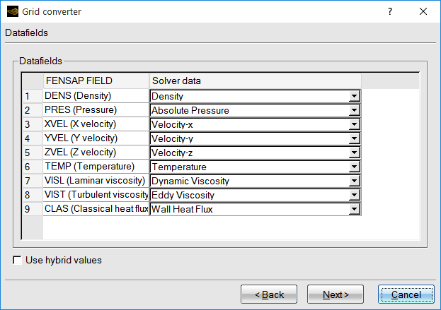Image resolution: width=441 pixels, height=310 pixels.
Task: Click the question mark help button
Action: click(x=390, y=11)
